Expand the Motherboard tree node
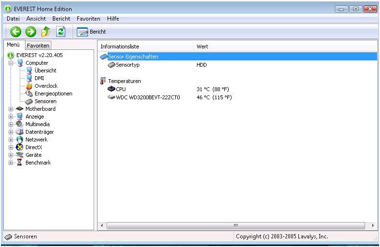The image size is (380, 247). [11, 109]
